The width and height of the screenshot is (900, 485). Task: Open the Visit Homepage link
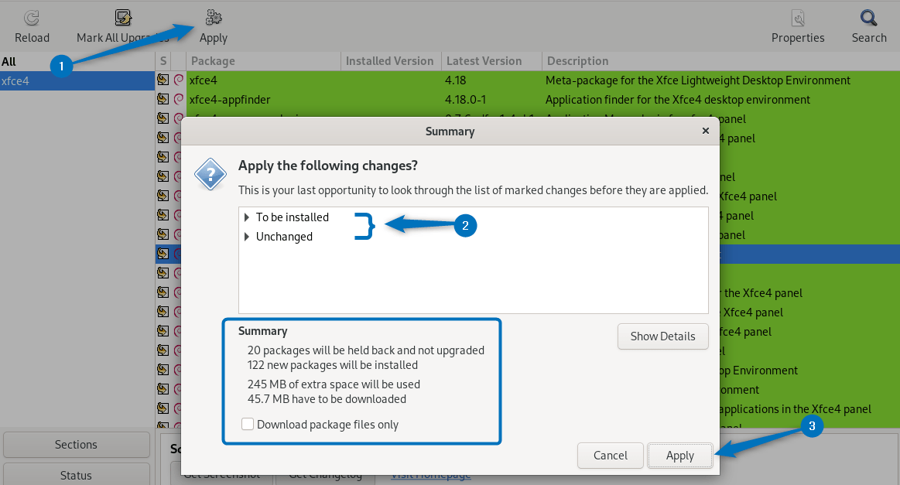tap(430, 475)
